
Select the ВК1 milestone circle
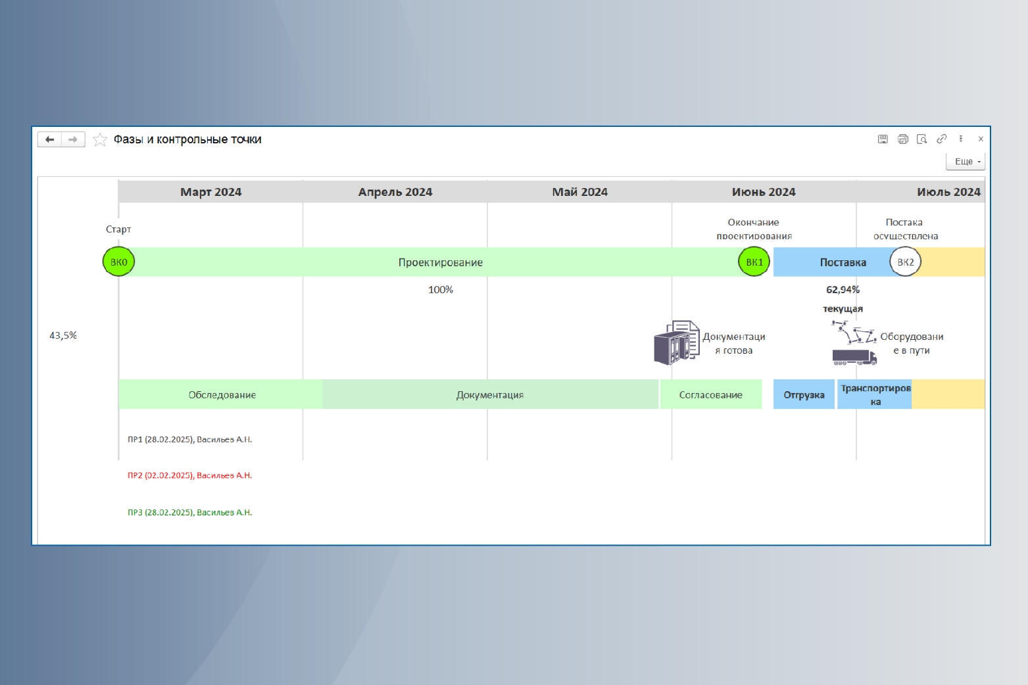pos(754,262)
